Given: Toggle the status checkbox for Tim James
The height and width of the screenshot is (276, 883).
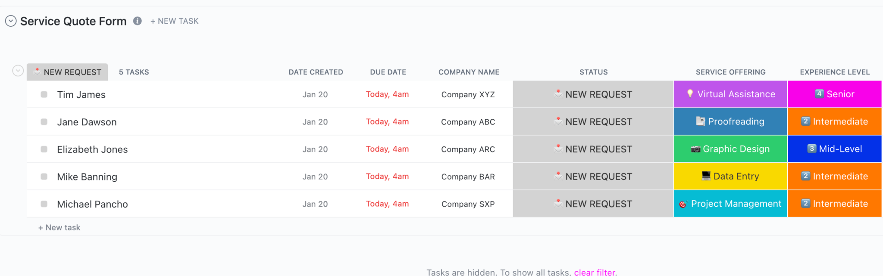Looking at the screenshot, I should coord(44,94).
